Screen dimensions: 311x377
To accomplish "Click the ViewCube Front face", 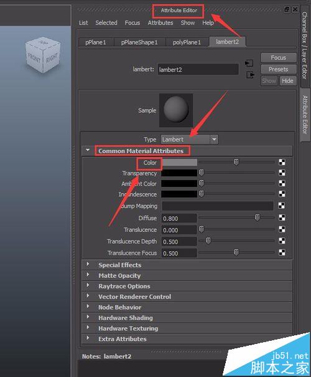I will (x=34, y=59).
